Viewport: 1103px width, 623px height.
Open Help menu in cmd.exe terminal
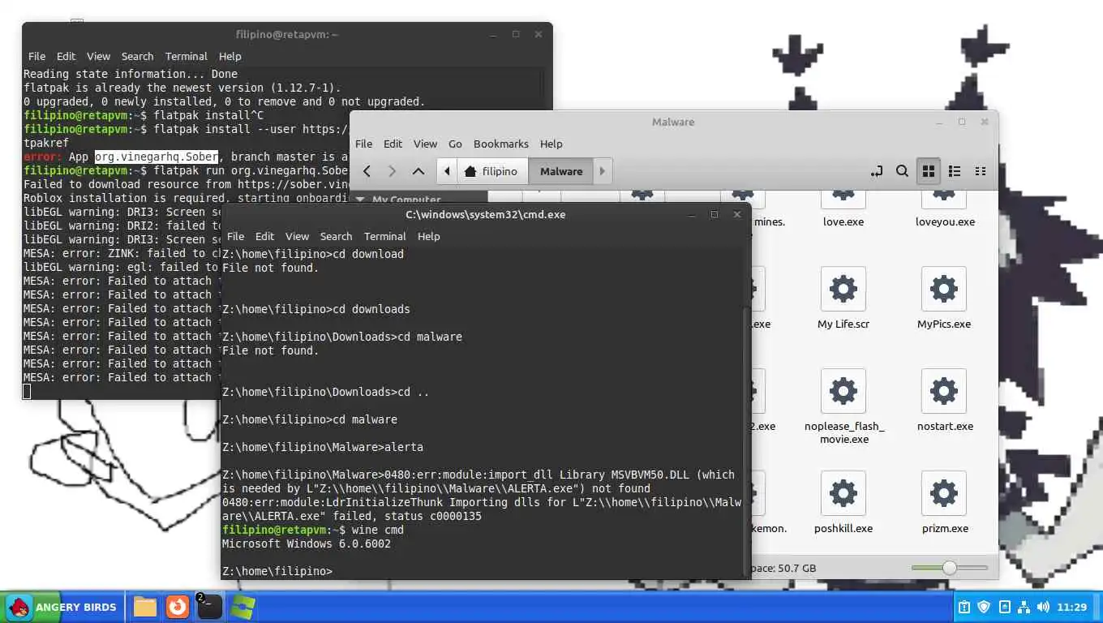429,236
